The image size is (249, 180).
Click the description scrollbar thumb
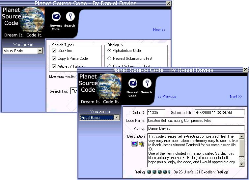click(x=241, y=147)
